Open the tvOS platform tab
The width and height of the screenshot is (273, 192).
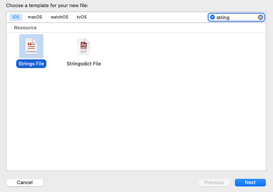tap(82, 17)
